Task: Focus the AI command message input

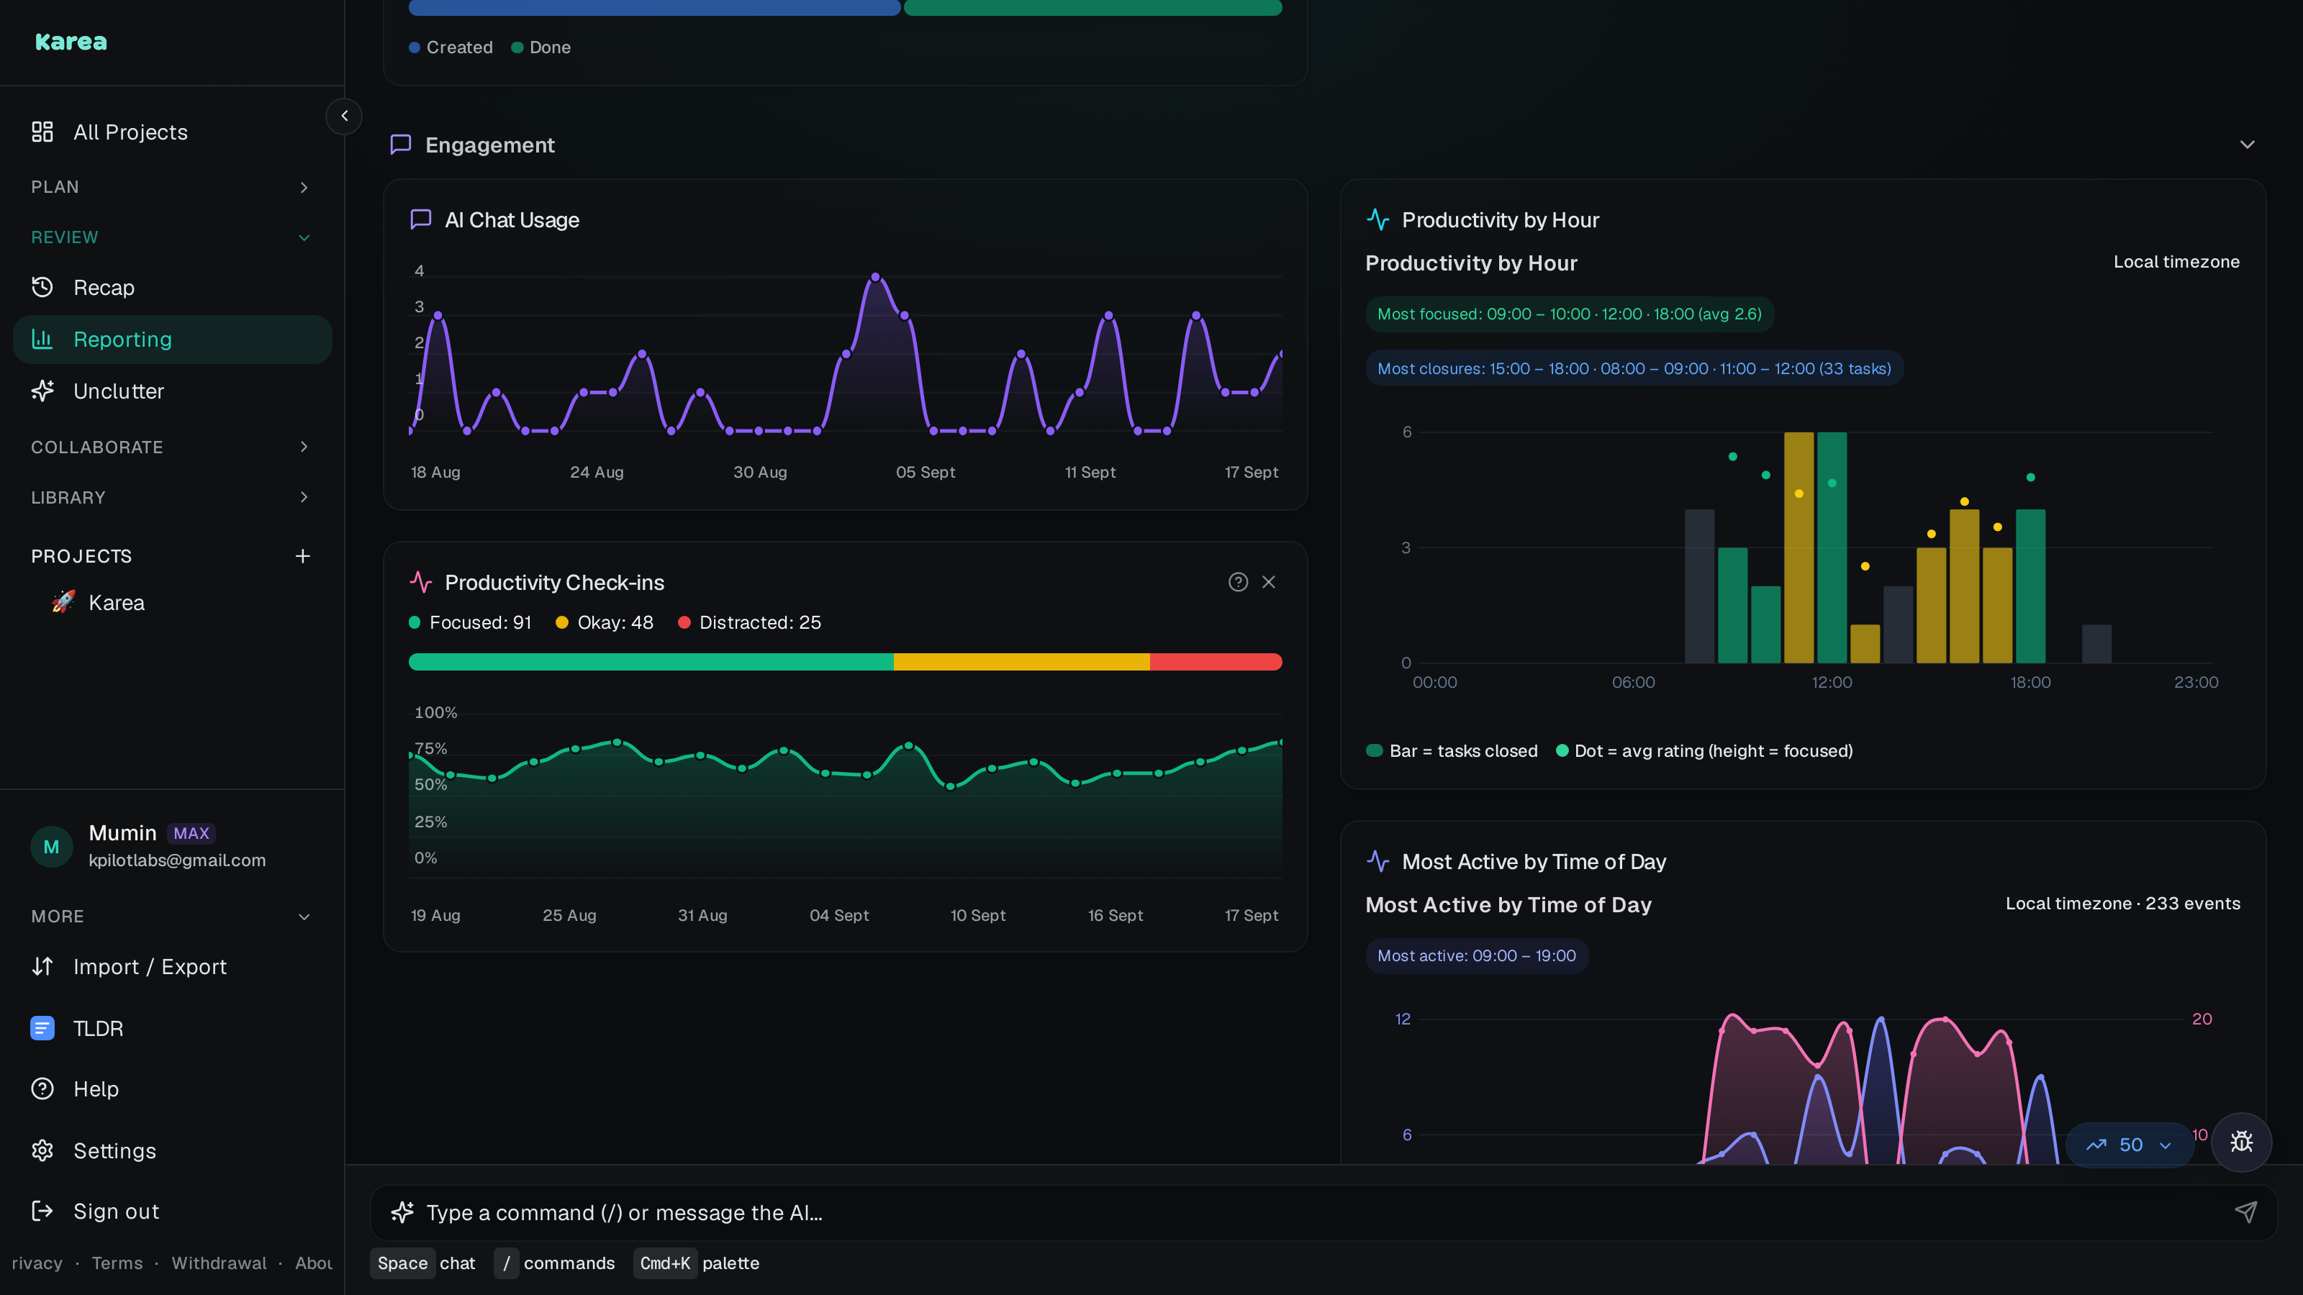Action: tap(1324, 1213)
